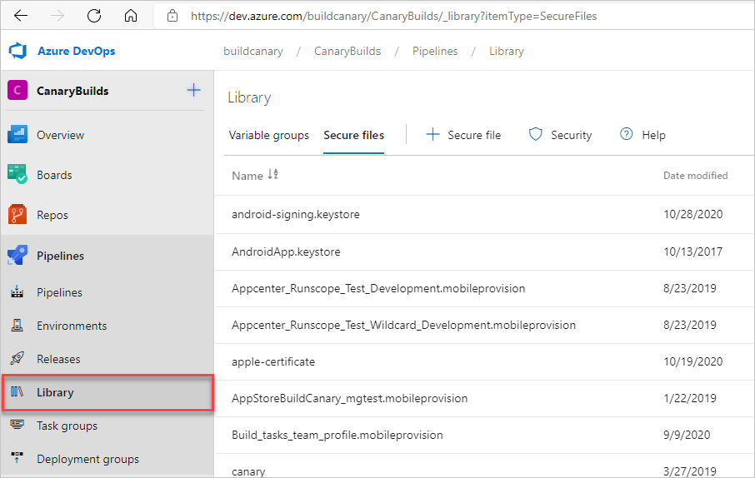Click the browser back arrow
The image size is (755, 478).
click(x=21, y=16)
